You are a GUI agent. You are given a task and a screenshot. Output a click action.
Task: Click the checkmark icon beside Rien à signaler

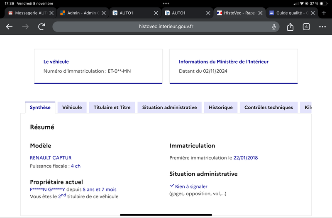tap(172, 186)
